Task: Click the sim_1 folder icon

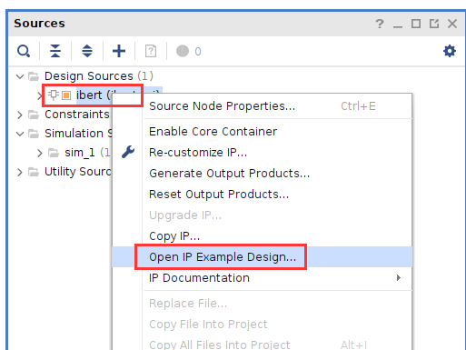Action: [54, 153]
